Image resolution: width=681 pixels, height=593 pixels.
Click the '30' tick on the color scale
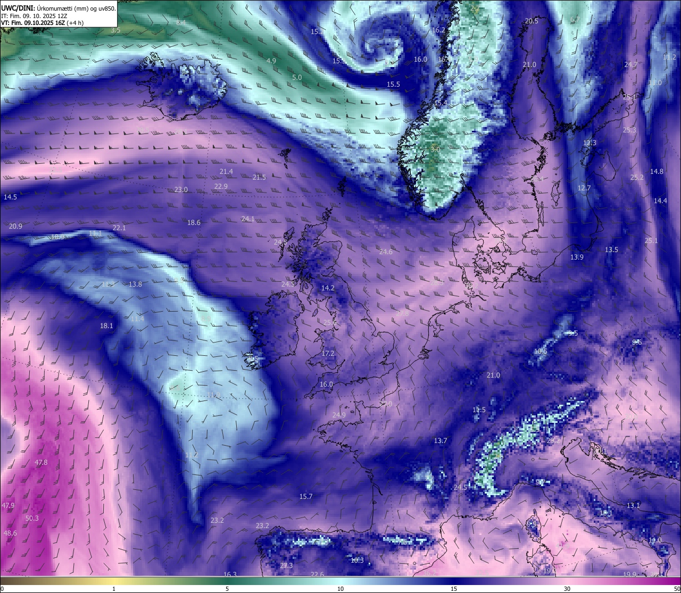pos(567,589)
